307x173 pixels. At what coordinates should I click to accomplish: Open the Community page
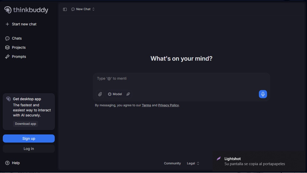coord(172,163)
